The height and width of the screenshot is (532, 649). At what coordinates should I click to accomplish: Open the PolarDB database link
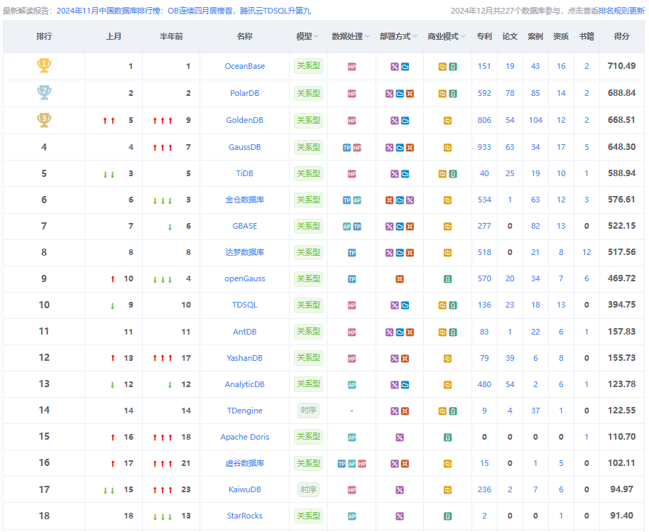[x=244, y=93]
